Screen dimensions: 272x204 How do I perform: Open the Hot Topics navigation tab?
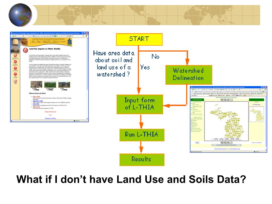(x=33, y=42)
